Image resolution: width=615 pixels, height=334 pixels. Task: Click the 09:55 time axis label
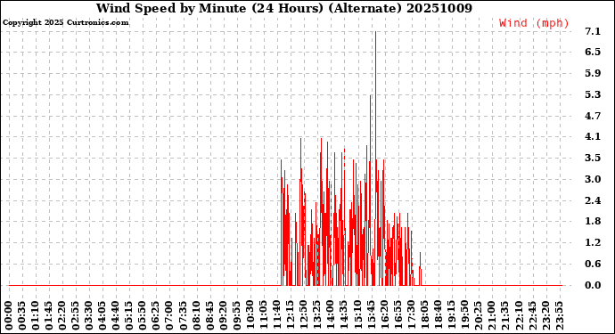[237, 316]
